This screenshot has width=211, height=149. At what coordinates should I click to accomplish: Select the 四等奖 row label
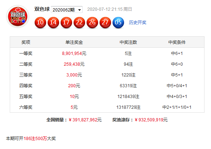tap(26, 85)
